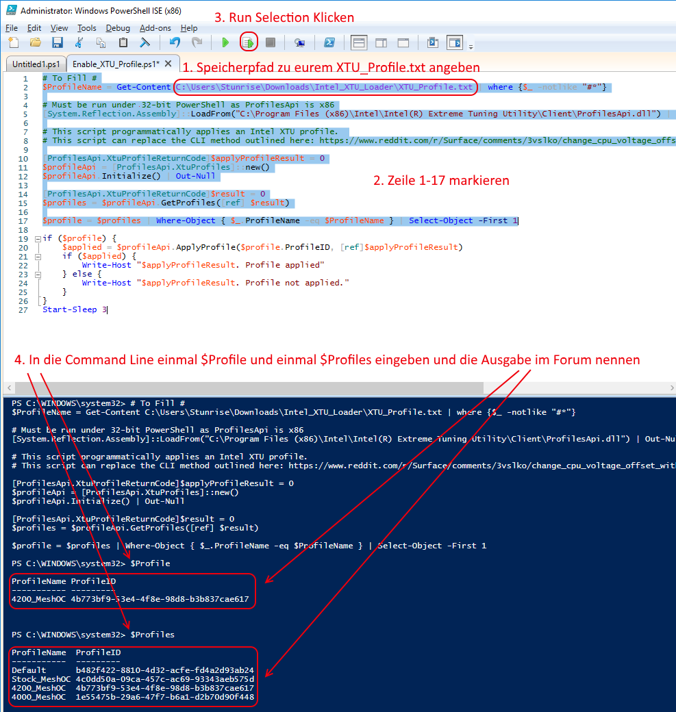Open the toolbar overflow options arrow
Viewport: 676px width, 712px height.
point(471,46)
